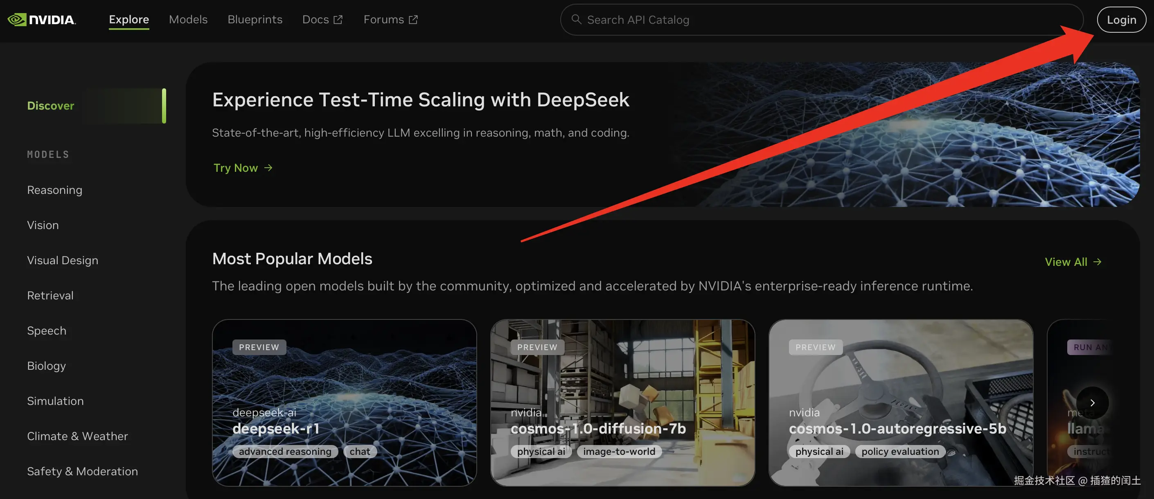This screenshot has height=499, width=1154.
Task: Click the Forums external link icon
Action: [413, 20]
